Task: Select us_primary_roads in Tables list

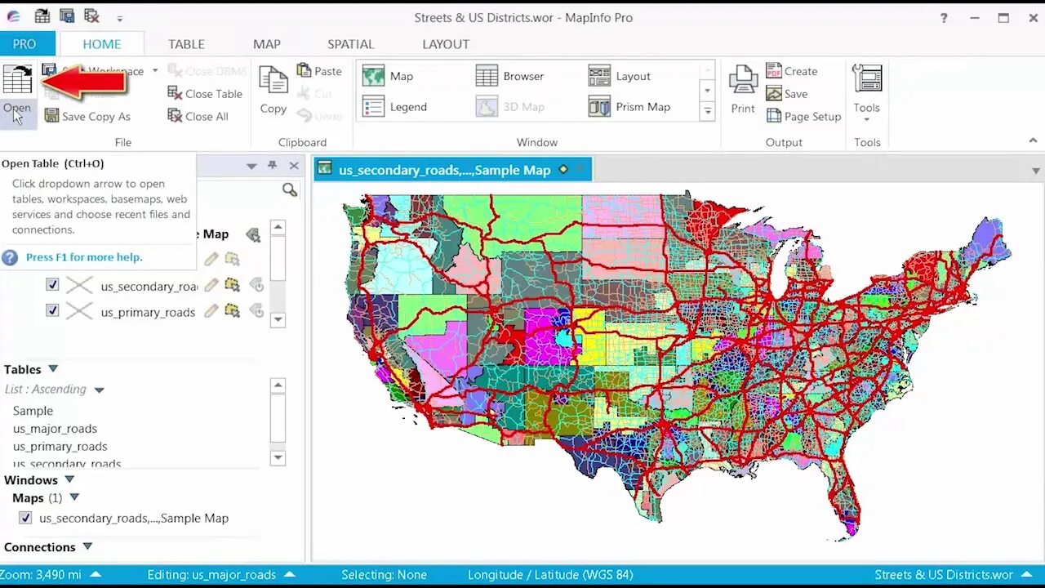Action: point(60,447)
